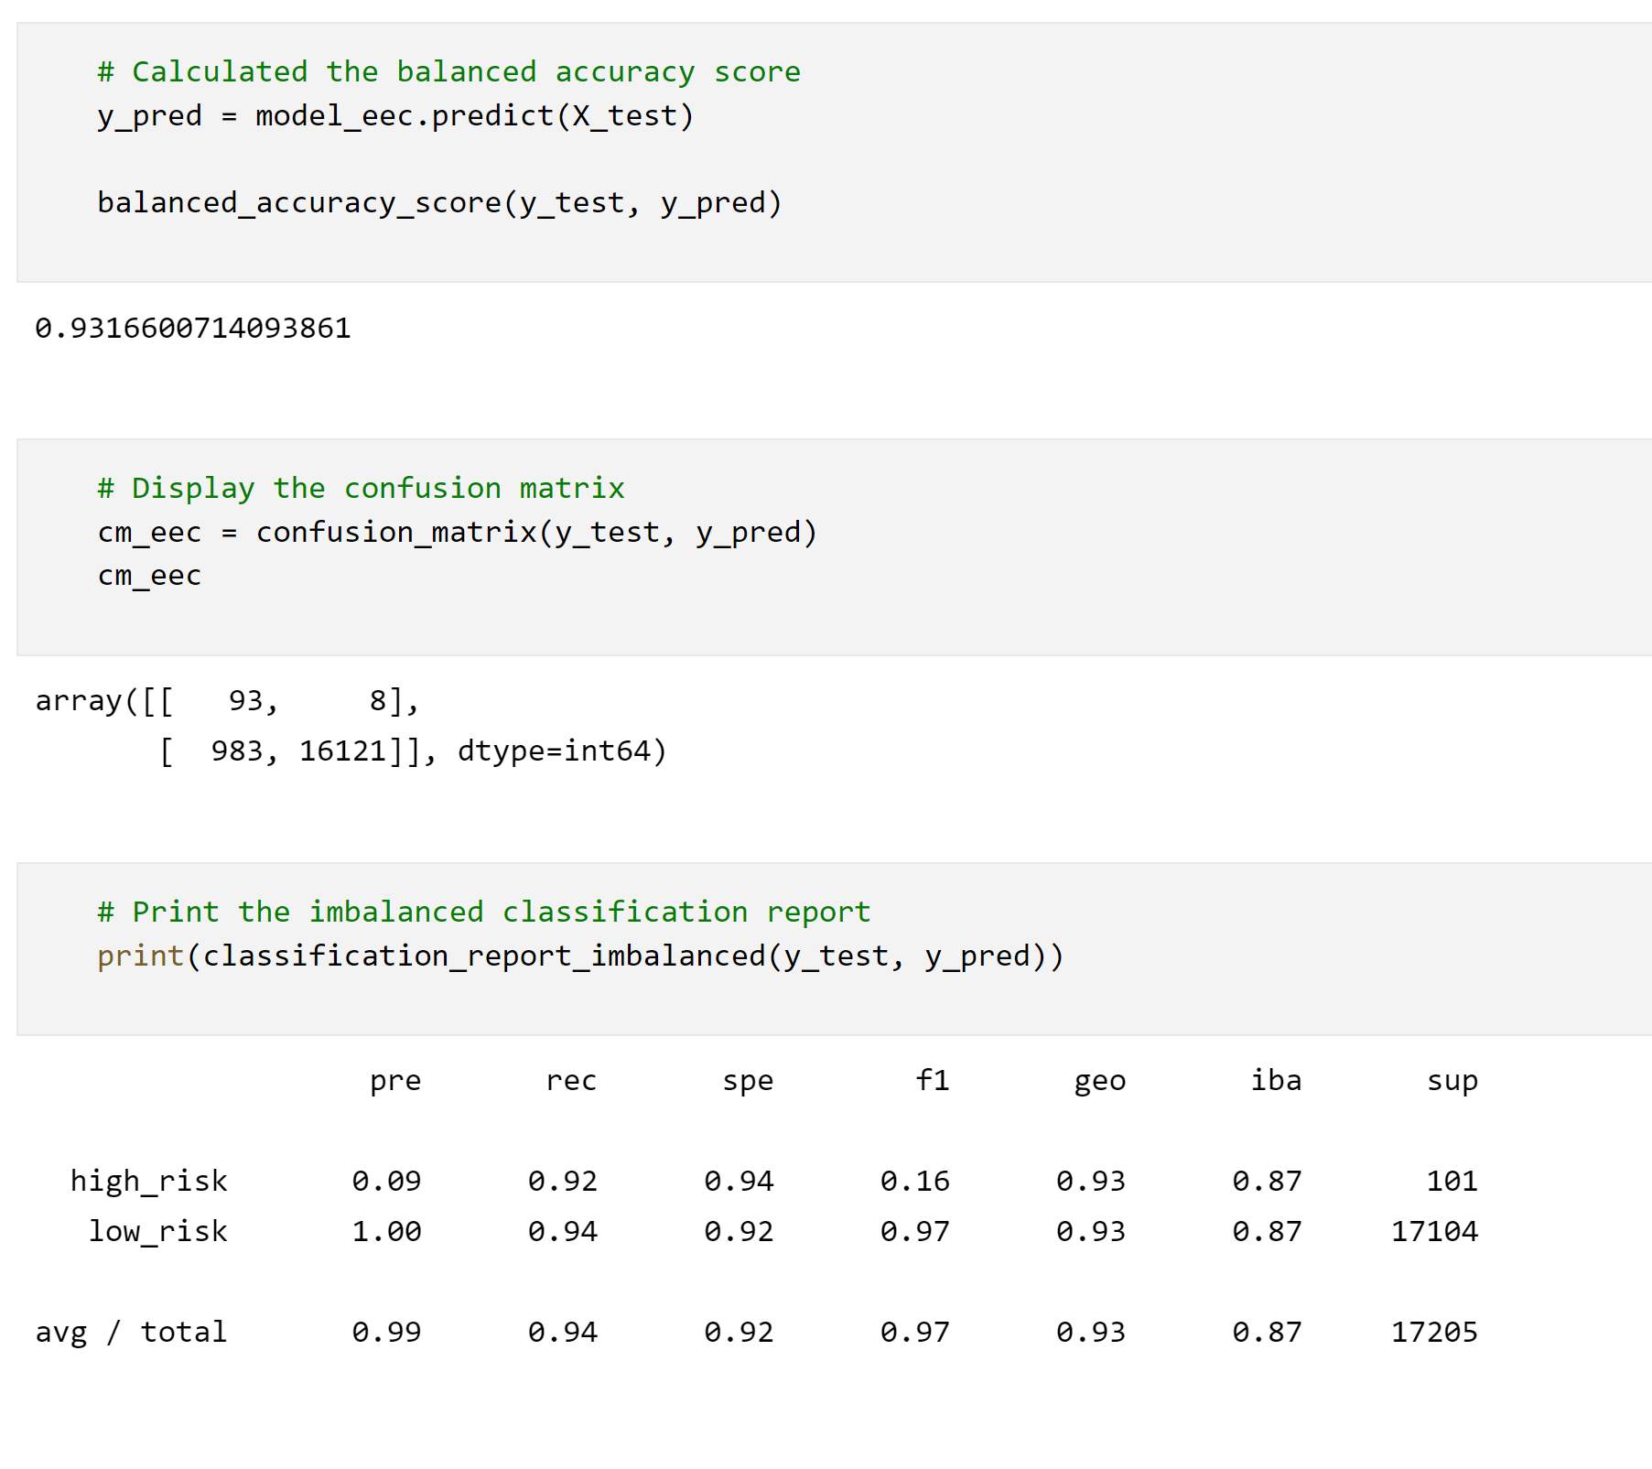The height and width of the screenshot is (1469, 1652).
Task: Click the avg / total precision 0.99
Action: point(386,1332)
